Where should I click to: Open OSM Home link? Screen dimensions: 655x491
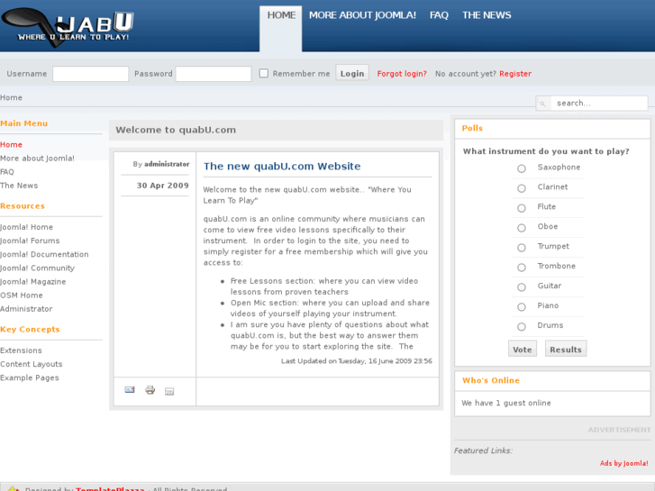22,296
